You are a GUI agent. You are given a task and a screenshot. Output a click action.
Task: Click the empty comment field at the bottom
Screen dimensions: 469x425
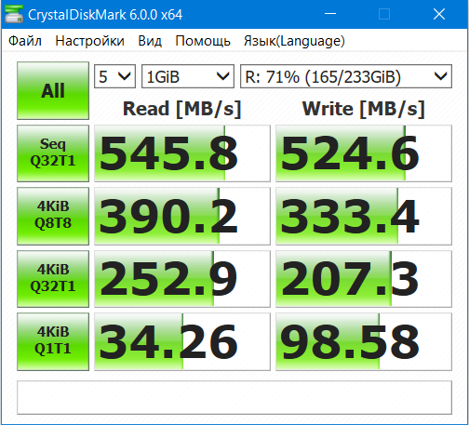(234, 397)
